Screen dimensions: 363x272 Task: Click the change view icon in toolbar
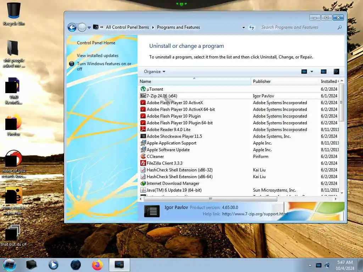point(304,72)
